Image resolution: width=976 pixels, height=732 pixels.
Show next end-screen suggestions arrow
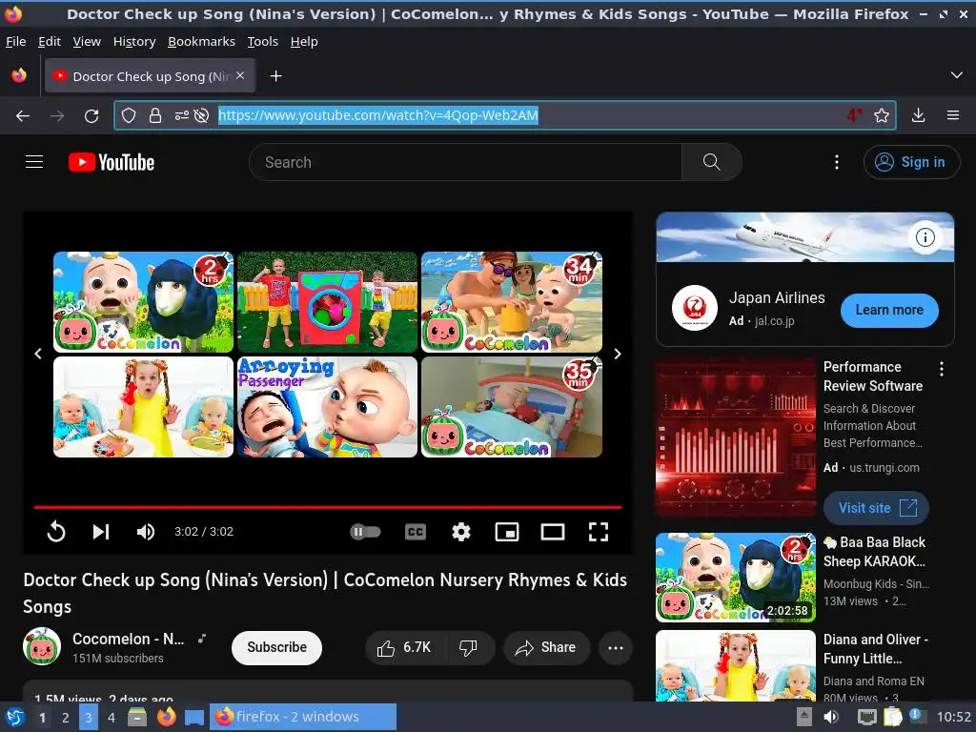618,354
